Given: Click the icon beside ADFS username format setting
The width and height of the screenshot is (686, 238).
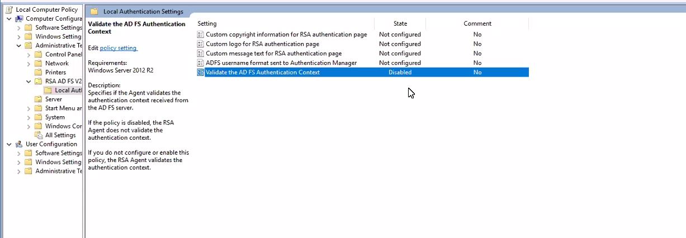Looking at the screenshot, I should click(201, 63).
